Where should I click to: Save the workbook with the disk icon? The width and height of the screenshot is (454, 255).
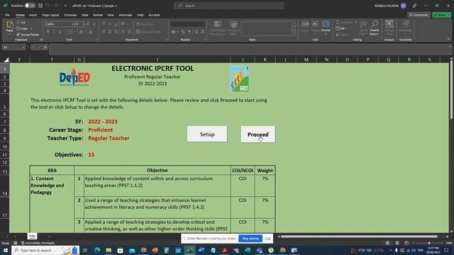pyautogui.click(x=40, y=6)
